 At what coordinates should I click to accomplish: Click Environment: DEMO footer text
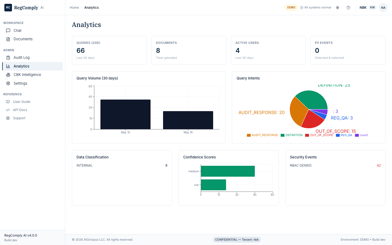pos(355,240)
